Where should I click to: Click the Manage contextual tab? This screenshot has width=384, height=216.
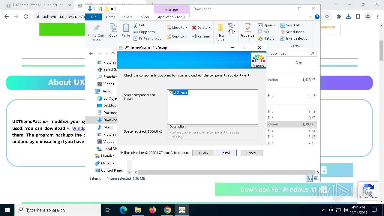172,10
